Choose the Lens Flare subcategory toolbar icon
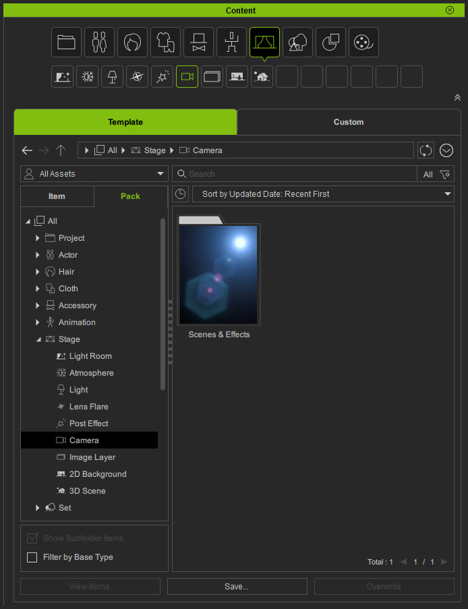Viewport: 468px width, 609px height. click(137, 76)
